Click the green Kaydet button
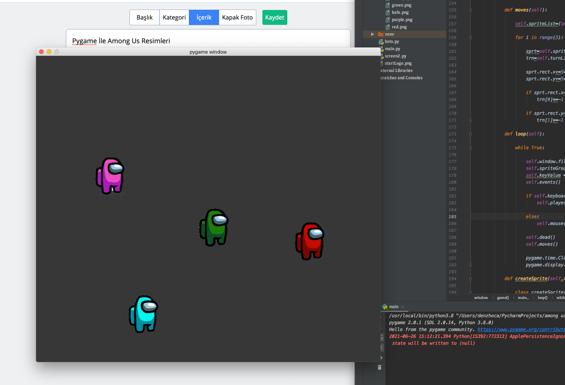This screenshot has width=565, height=385. (x=275, y=18)
